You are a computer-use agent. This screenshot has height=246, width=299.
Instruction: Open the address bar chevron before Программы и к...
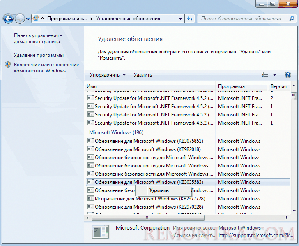(43, 19)
